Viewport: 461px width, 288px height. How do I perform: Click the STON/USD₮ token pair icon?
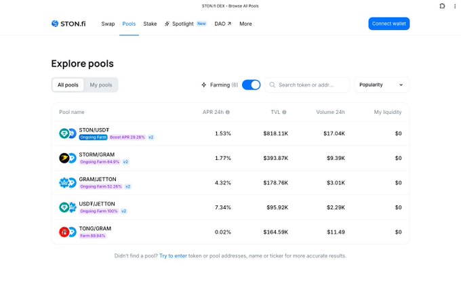pyautogui.click(x=68, y=133)
